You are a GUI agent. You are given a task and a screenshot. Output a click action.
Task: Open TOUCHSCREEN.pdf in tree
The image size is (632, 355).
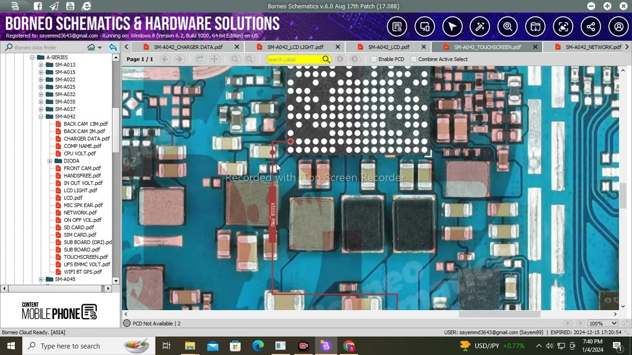(x=85, y=257)
